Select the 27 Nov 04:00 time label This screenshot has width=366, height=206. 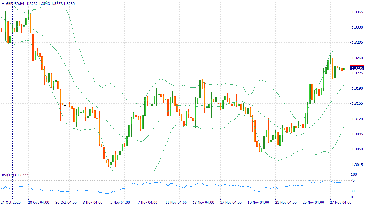tap(341, 203)
